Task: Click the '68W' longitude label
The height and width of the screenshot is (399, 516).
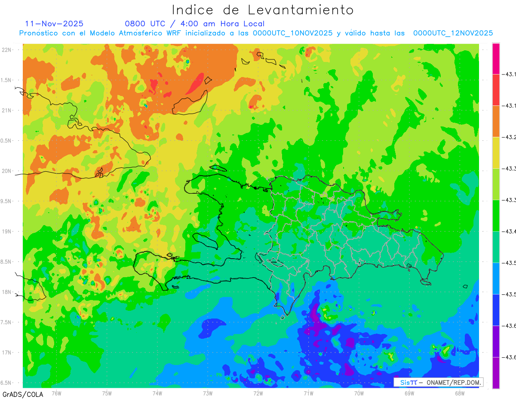Action: [x=459, y=393]
